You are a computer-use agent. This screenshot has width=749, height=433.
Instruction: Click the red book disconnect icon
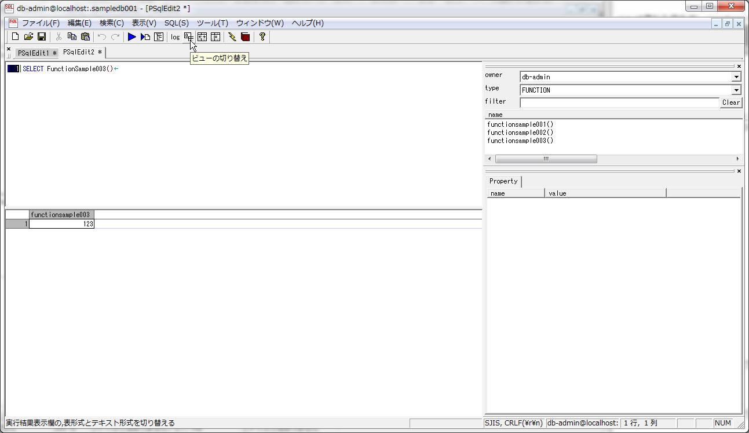click(x=244, y=36)
